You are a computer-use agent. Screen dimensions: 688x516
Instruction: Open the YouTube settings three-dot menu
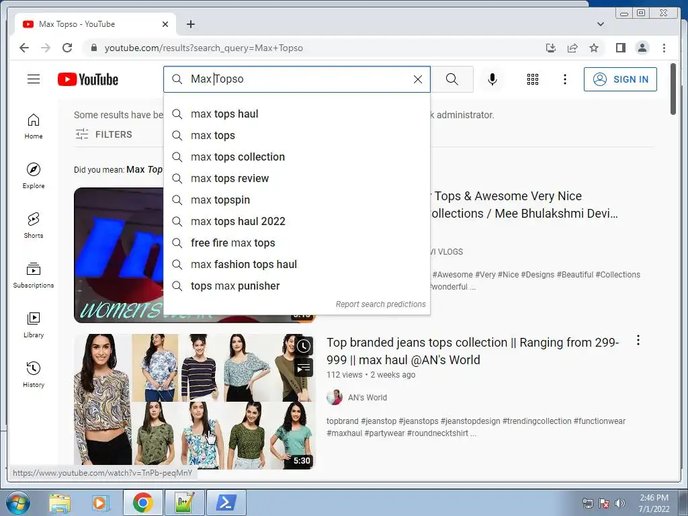click(x=565, y=79)
